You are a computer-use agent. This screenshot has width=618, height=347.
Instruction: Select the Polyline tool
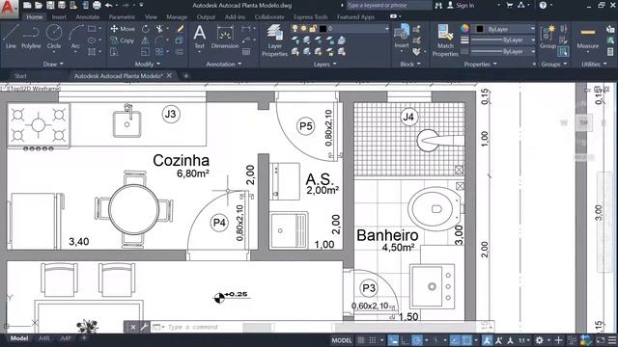pyautogui.click(x=31, y=37)
